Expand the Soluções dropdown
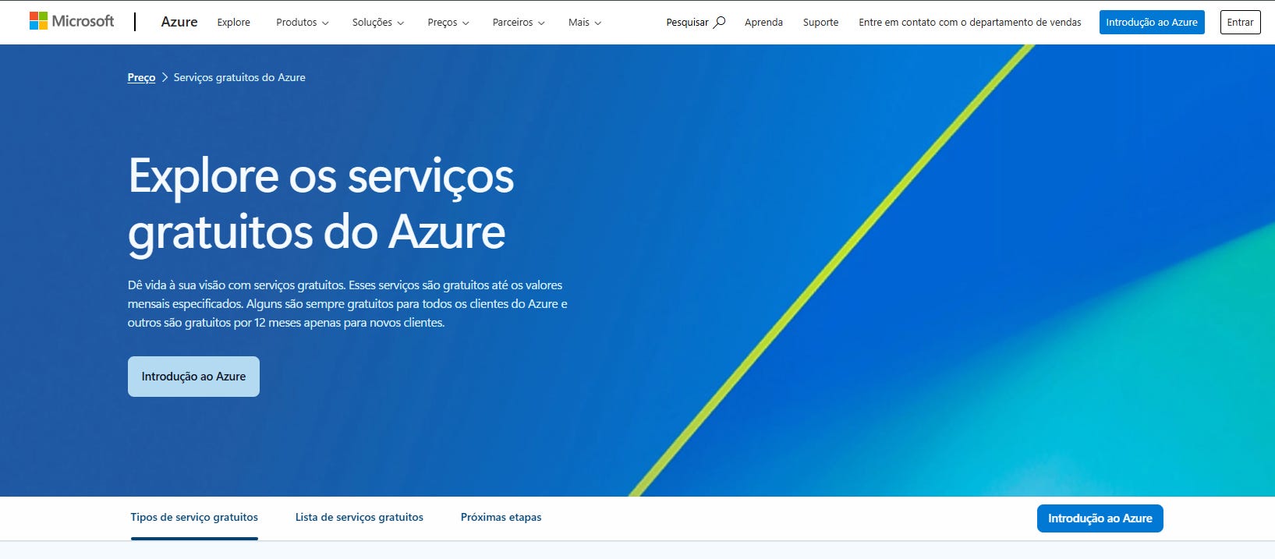 (378, 22)
